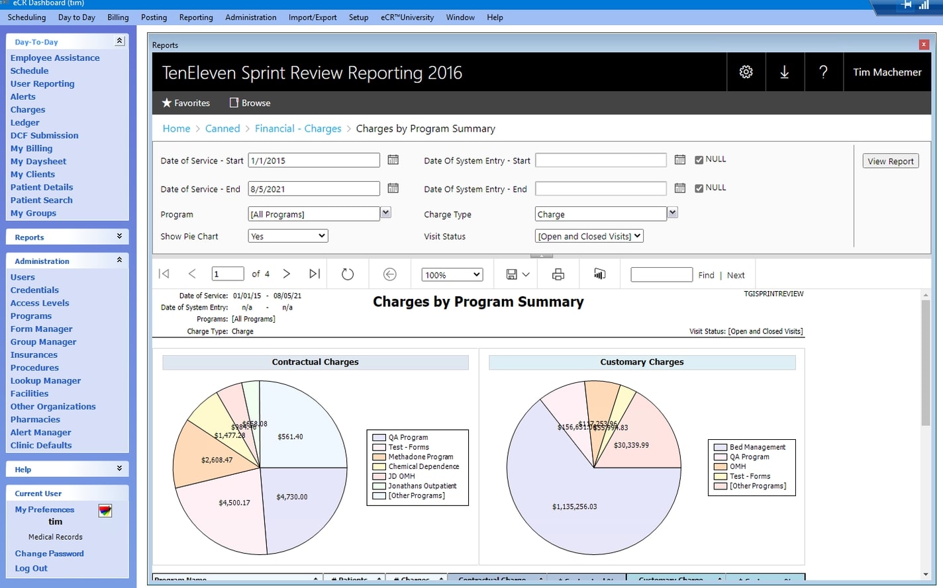This screenshot has width=943, height=588.
Task: Click Change Password link
Action: click(49, 554)
